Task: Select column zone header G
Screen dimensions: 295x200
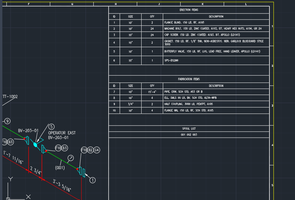Action: 72,4
